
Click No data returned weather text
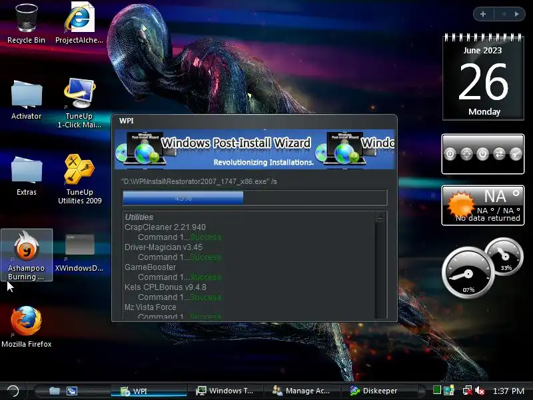pyautogui.click(x=488, y=218)
